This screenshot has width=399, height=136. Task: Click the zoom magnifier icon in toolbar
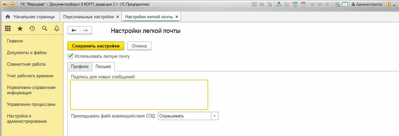point(337,5)
